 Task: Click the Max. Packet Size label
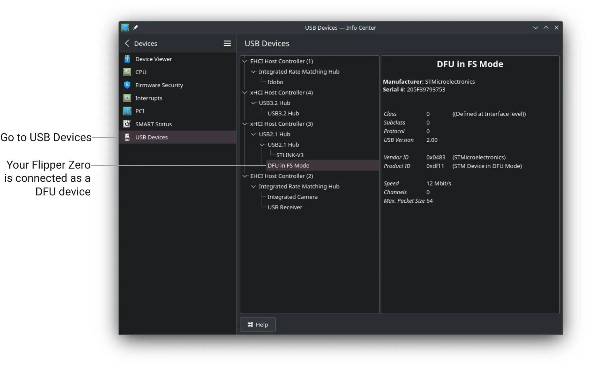[404, 201]
